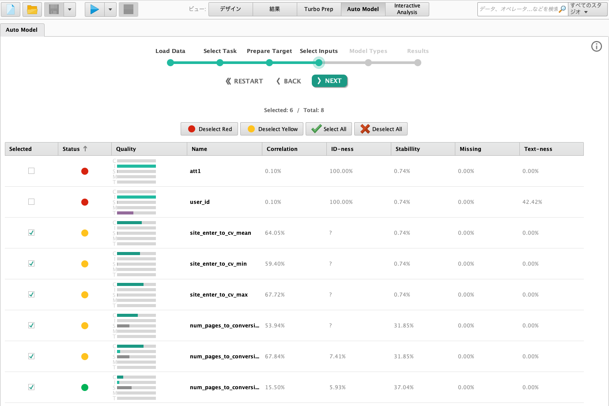Viewport: 609px width, 406px height.
Task: Stop execution with the gray square icon
Action: point(129,9)
